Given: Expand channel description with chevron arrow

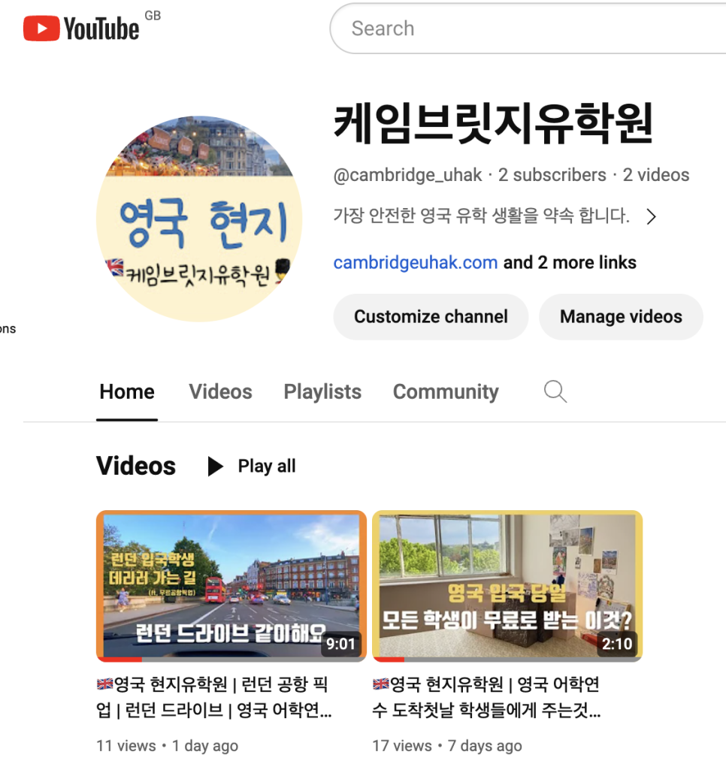Looking at the screenshot, I should coord(651,216).
